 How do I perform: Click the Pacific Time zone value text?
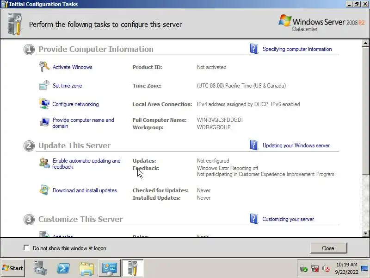coord(241,86)
